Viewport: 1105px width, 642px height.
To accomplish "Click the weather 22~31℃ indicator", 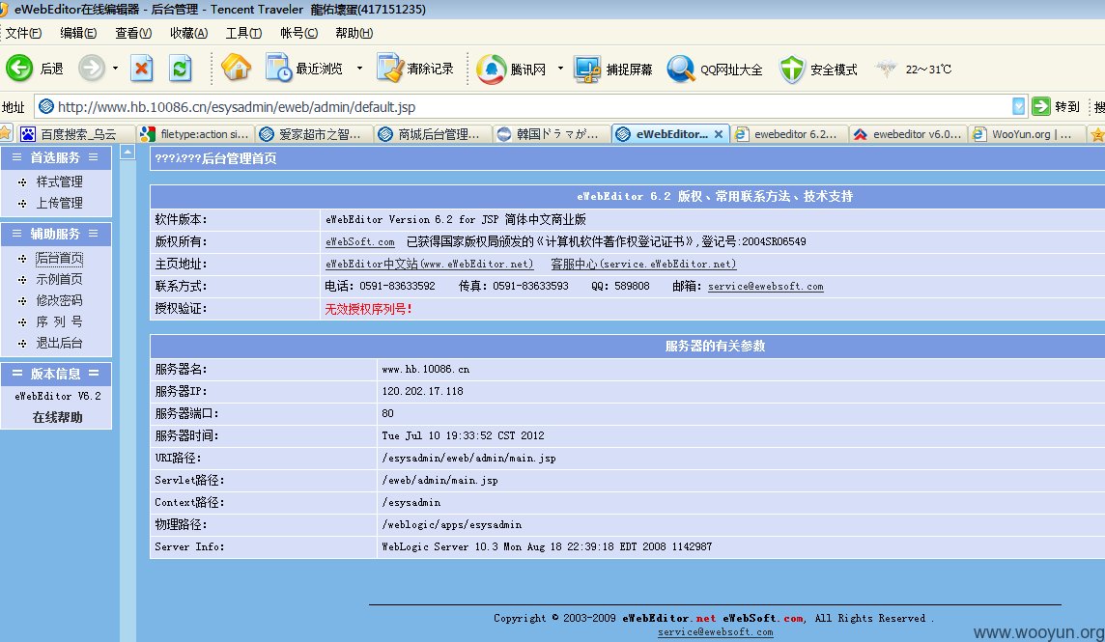I will point(914,69).
